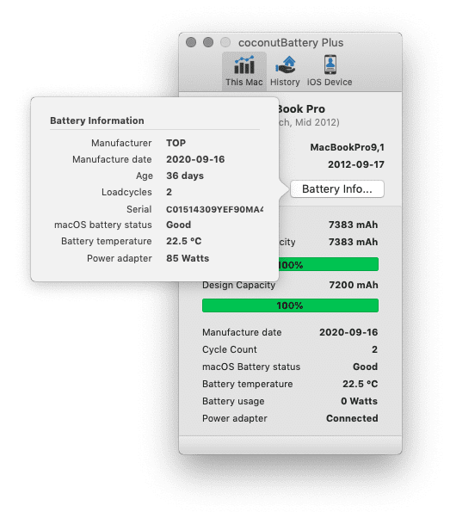The width and height of the screenshot is (450, 518).
Task: Minimize the coconutBattery window
Action: tap(208, 42)
